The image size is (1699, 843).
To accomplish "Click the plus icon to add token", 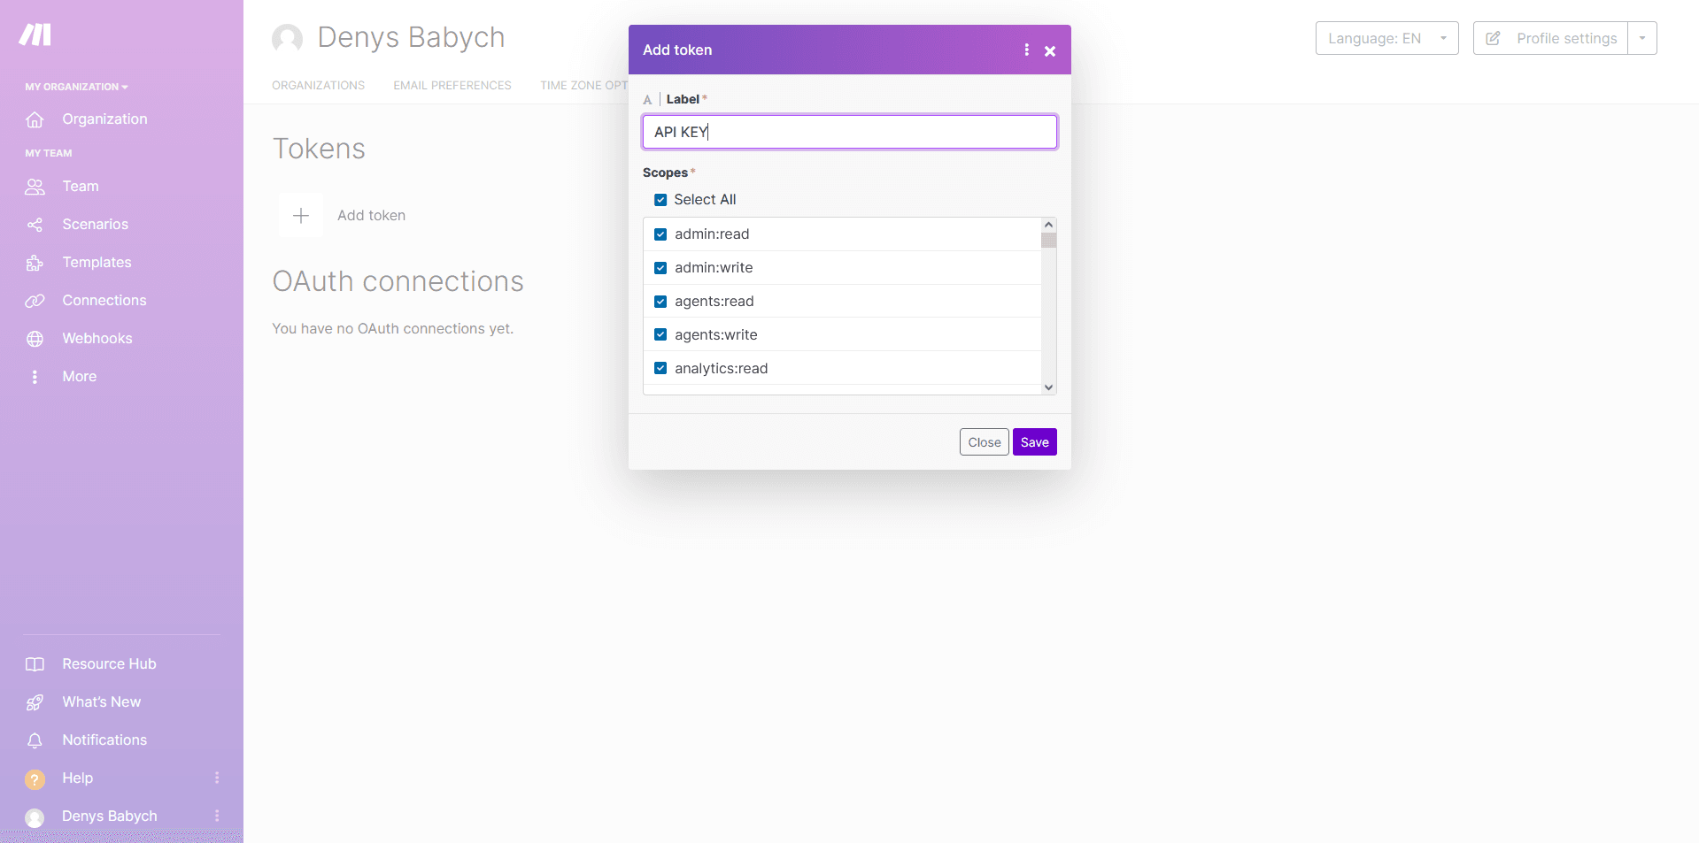I will point(301,216).
